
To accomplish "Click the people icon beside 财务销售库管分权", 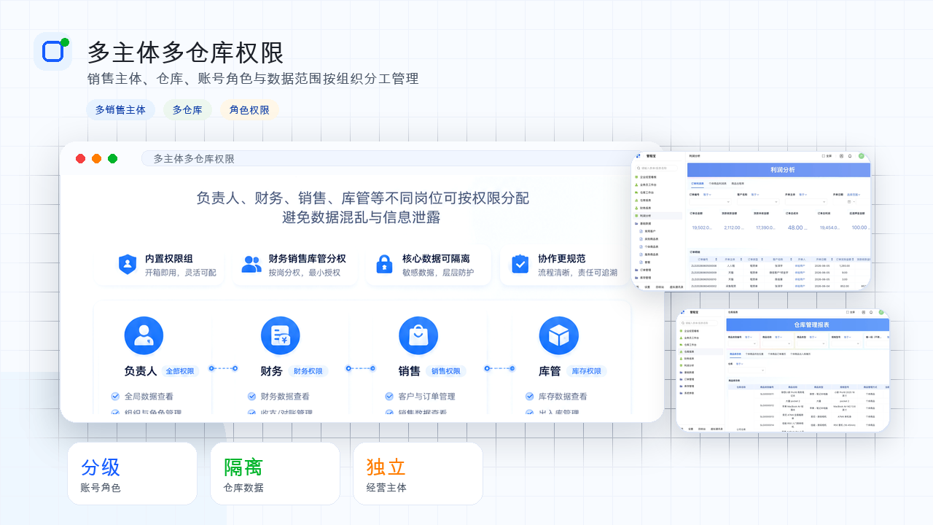I will pos(251,264).
